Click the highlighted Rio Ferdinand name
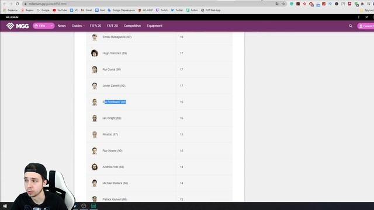This screenshot has width=374, height=210. click(115, 102)
